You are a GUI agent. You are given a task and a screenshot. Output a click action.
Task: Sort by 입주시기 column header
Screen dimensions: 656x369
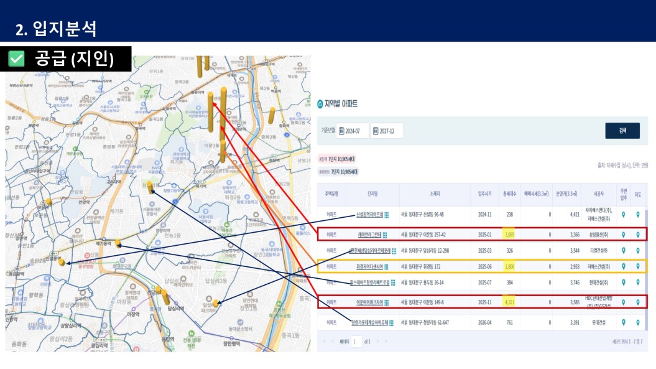pyautogui.click(x=484, y=194)
